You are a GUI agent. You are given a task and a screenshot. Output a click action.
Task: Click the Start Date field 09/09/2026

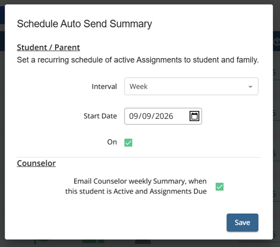pos(163,116)
